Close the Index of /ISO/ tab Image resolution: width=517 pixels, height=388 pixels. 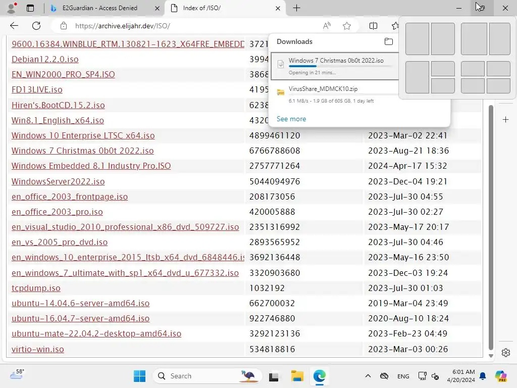(278, 8)
